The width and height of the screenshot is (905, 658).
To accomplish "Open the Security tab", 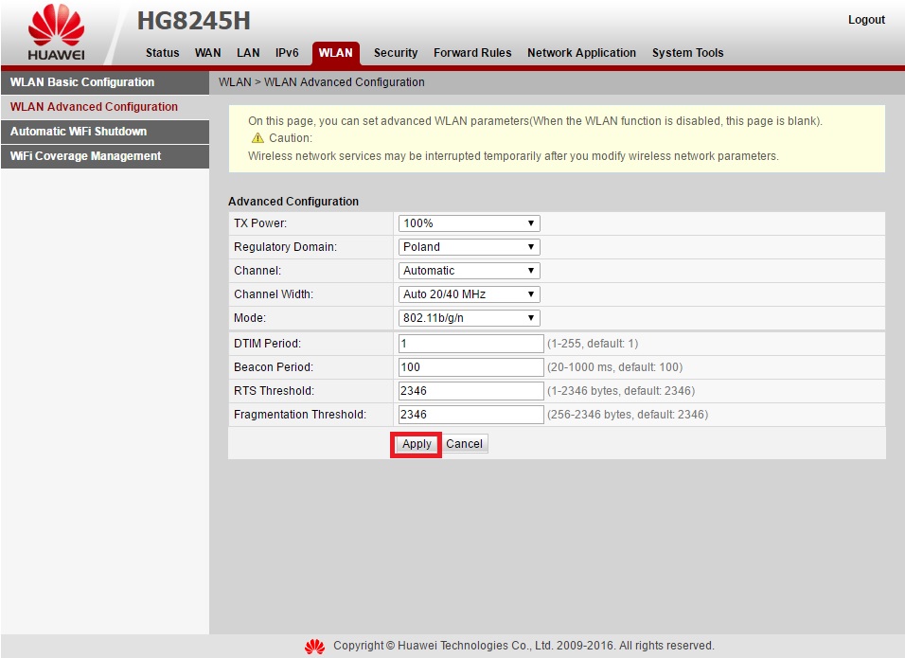I will [x=396, y=52].
